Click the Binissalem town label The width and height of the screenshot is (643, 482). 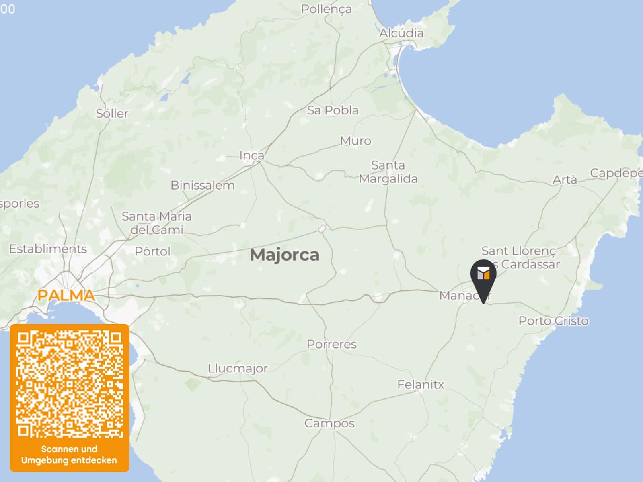coord(202,185)
